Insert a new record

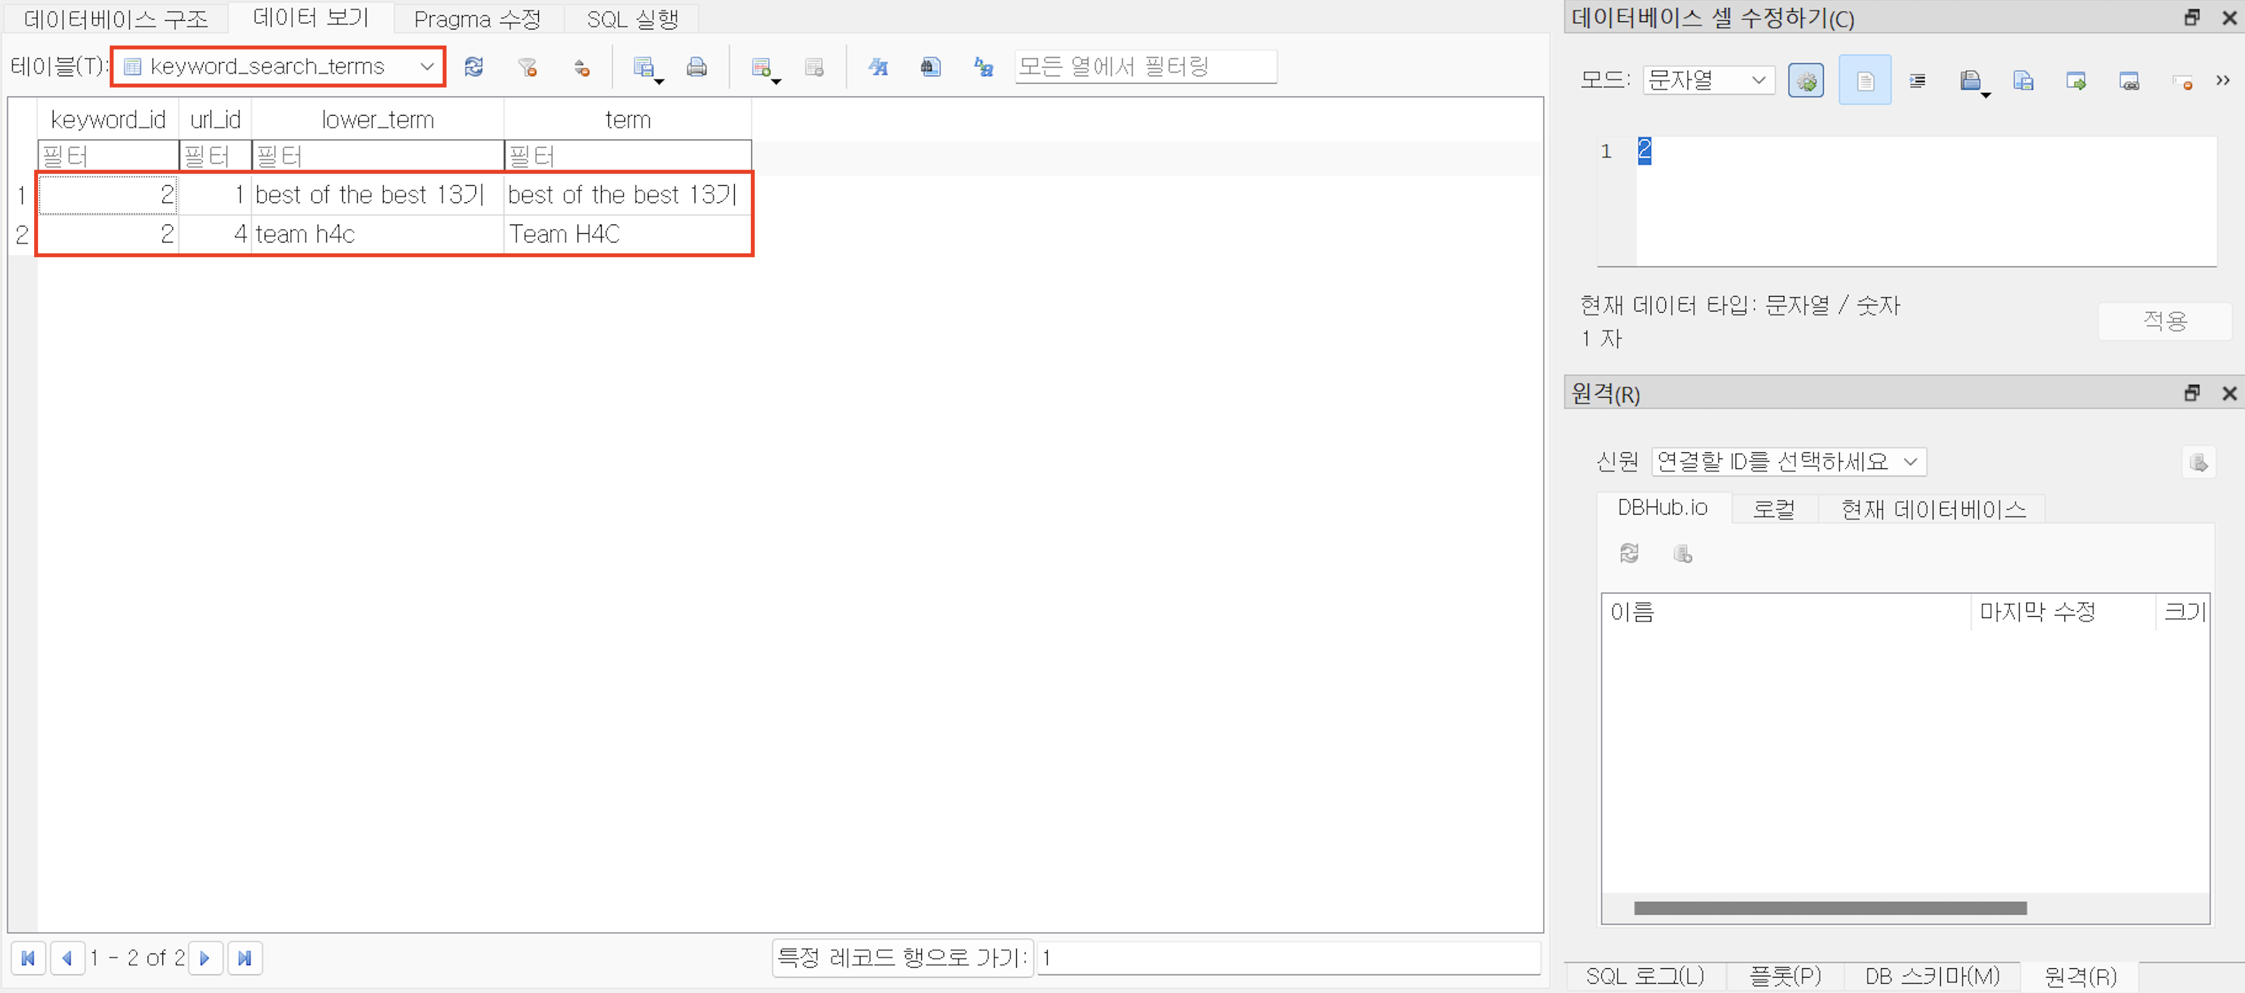tap(761, 67)
